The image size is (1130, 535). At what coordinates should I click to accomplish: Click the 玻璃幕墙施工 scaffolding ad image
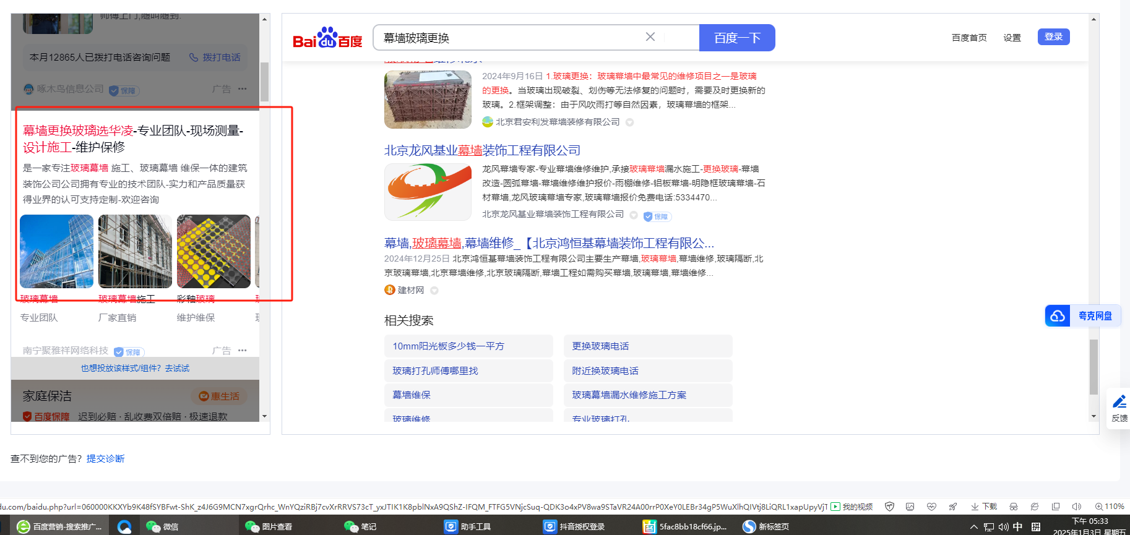(x=135, y=251)
